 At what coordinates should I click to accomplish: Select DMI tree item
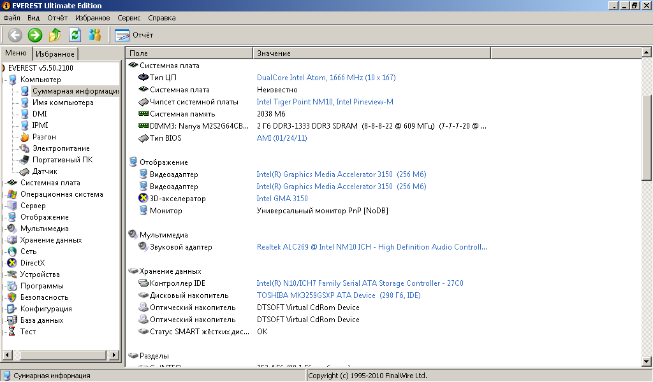(x=40, y=114)
